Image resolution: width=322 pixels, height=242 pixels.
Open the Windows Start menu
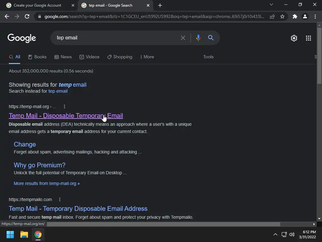point(10,234)
